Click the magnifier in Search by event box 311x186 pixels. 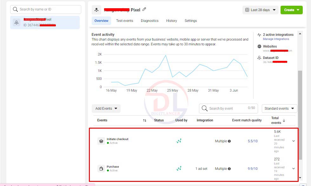[x=204, y=108]
